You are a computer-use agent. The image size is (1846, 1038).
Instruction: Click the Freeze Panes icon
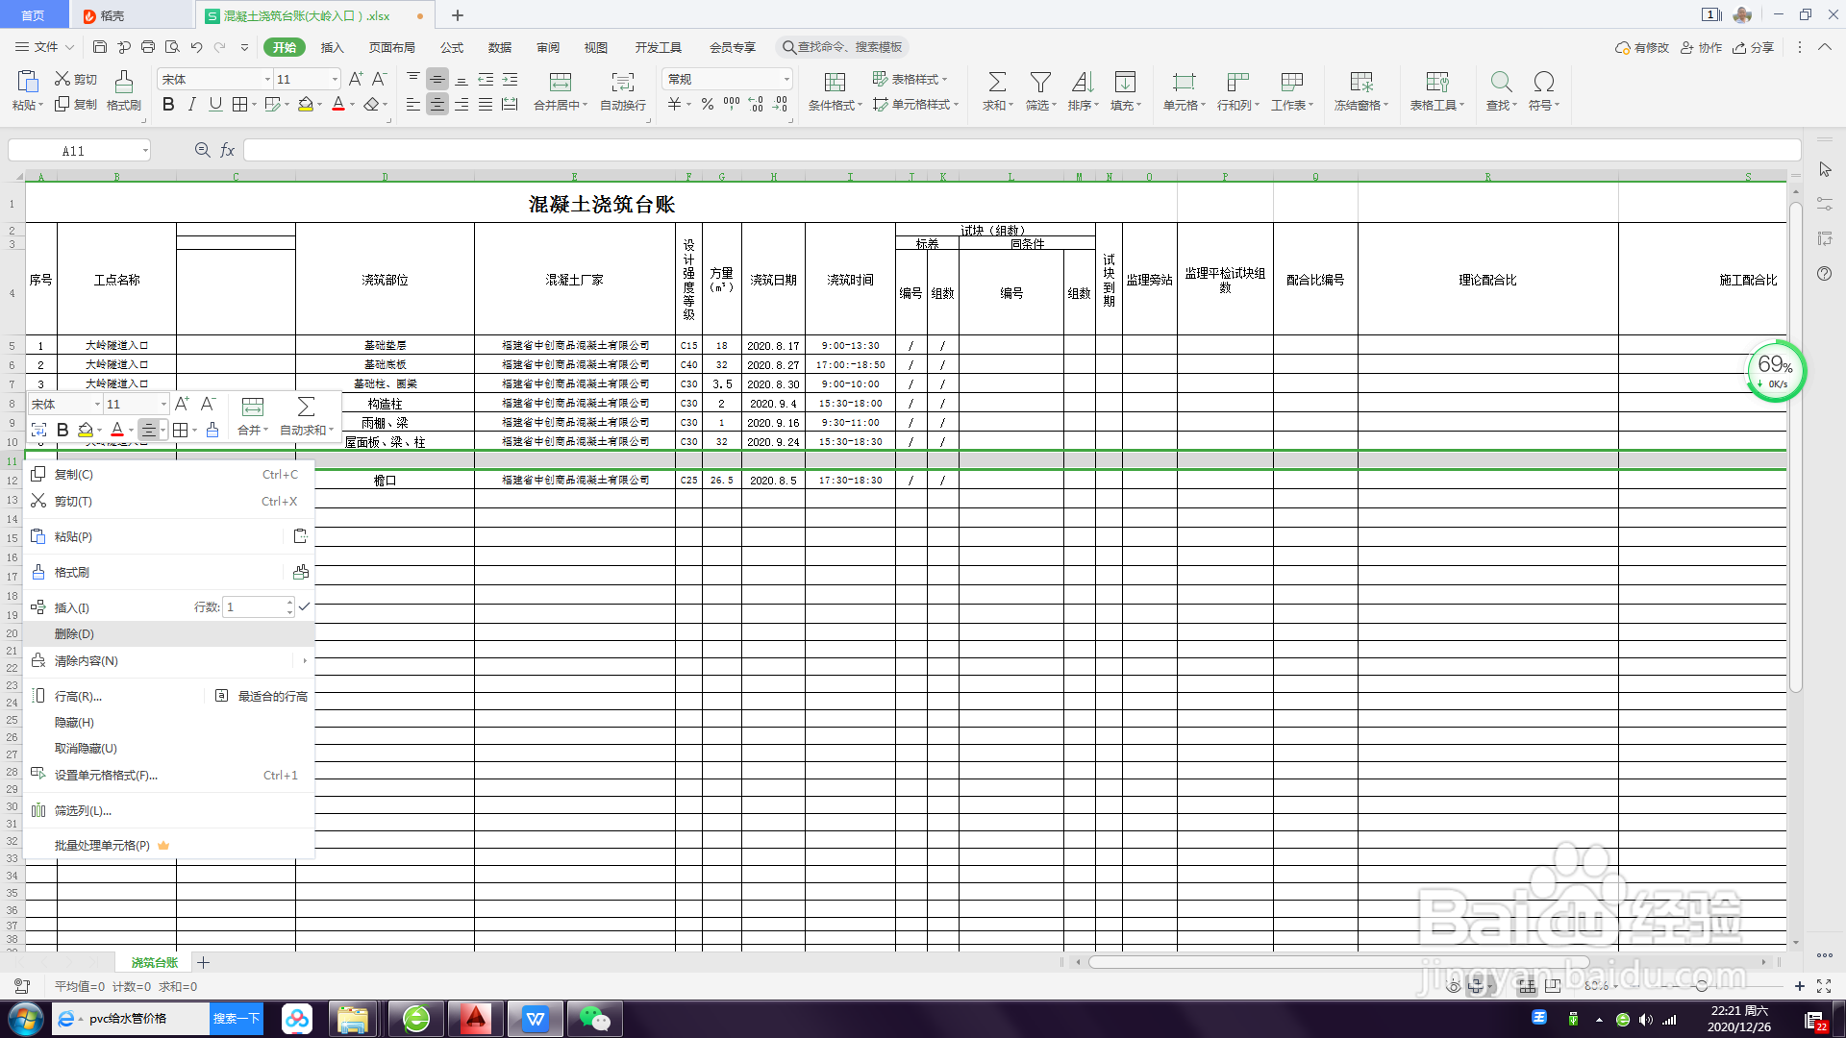point(1360,83)
